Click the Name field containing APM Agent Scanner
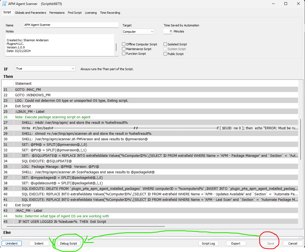Image resolution: width=305 pixels, height=252 pixels. [71, 25]
